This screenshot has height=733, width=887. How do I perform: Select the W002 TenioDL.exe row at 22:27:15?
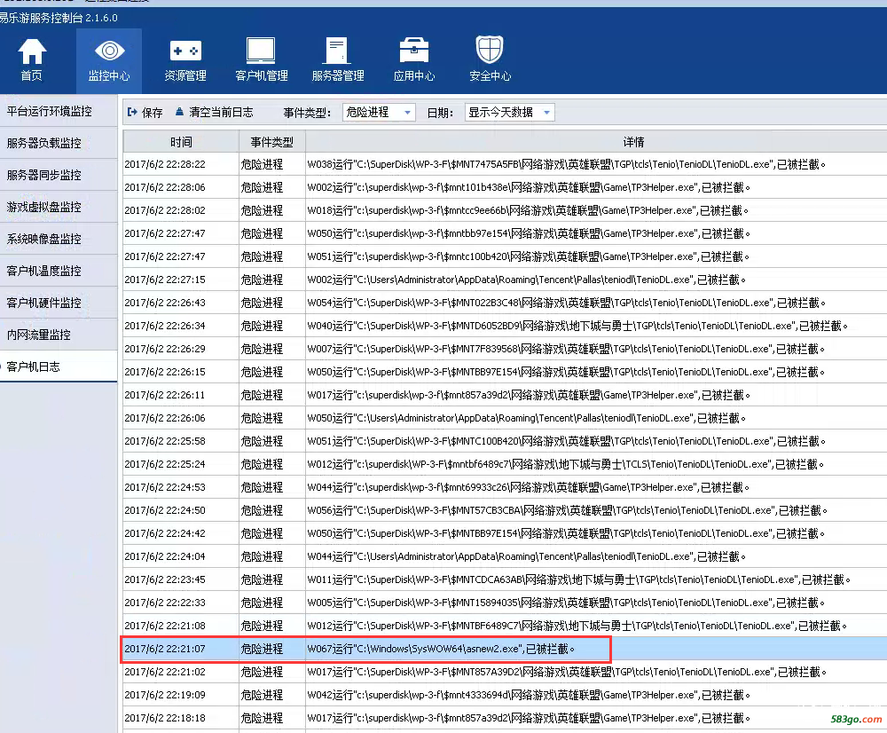point(505,280)
